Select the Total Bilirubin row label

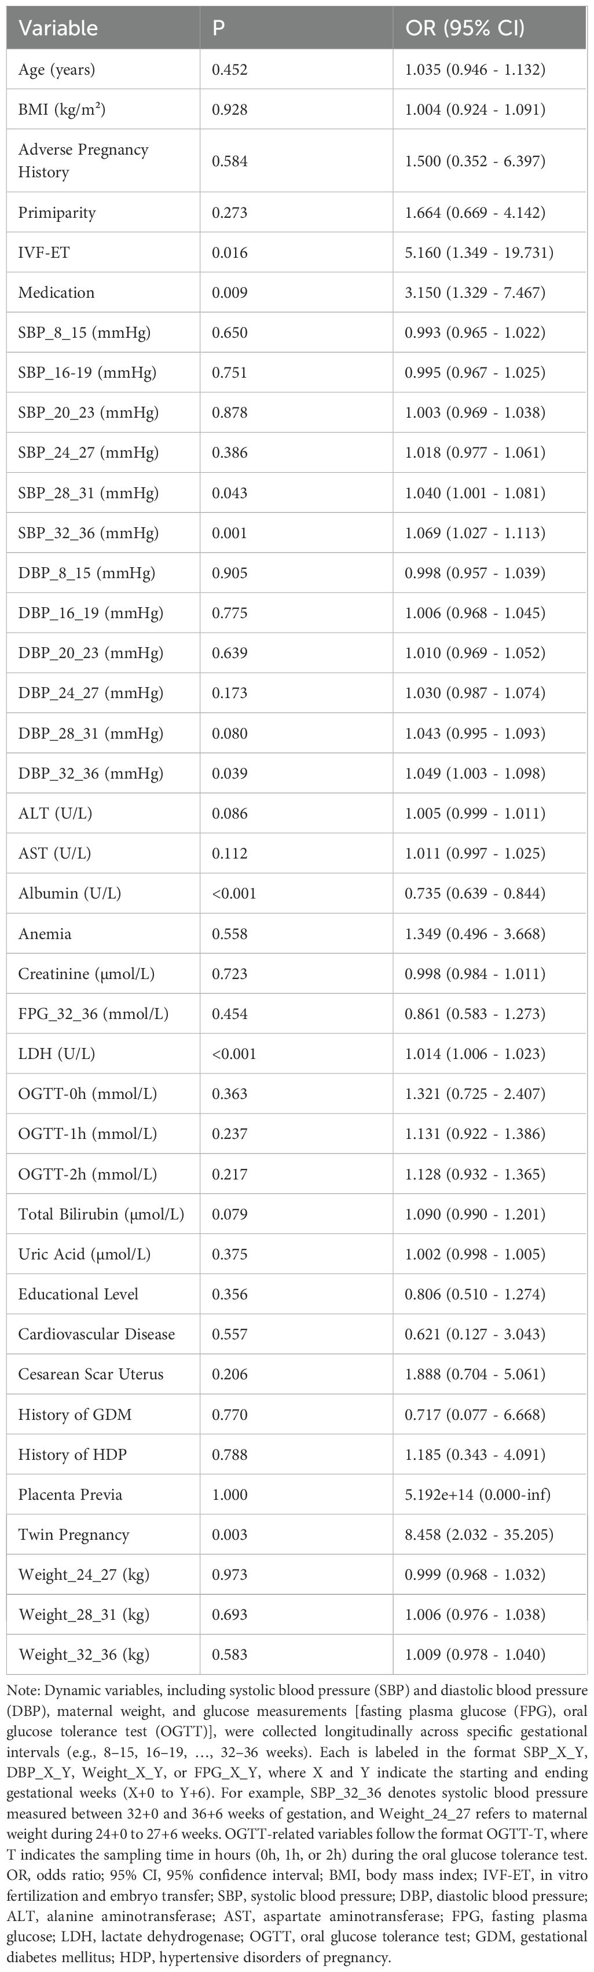coord(101,1213)
